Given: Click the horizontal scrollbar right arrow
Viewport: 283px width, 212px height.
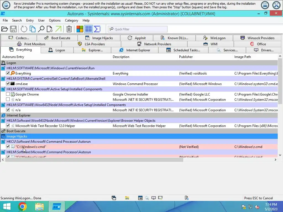Looking at the screenshot, I should 276,160.
